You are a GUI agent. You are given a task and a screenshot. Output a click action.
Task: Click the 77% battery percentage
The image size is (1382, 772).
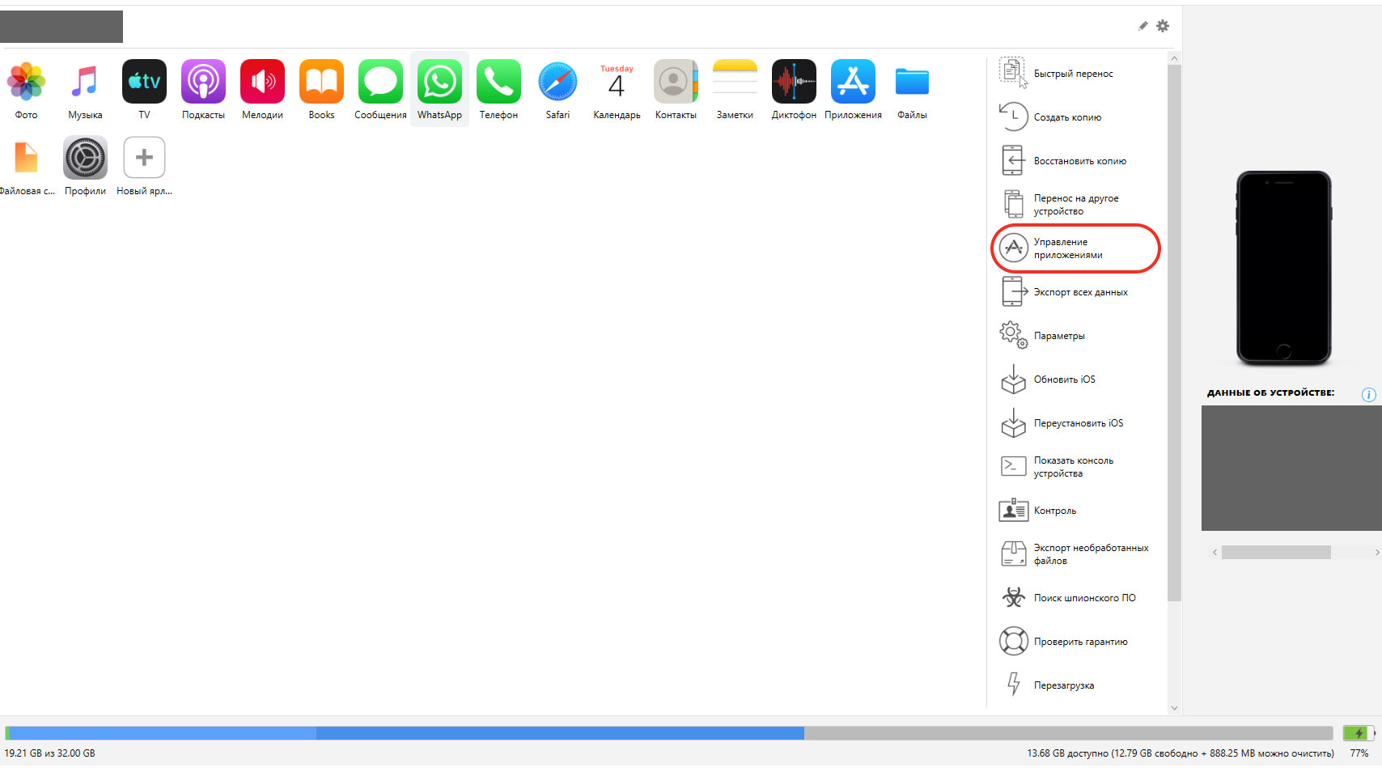1359,753
